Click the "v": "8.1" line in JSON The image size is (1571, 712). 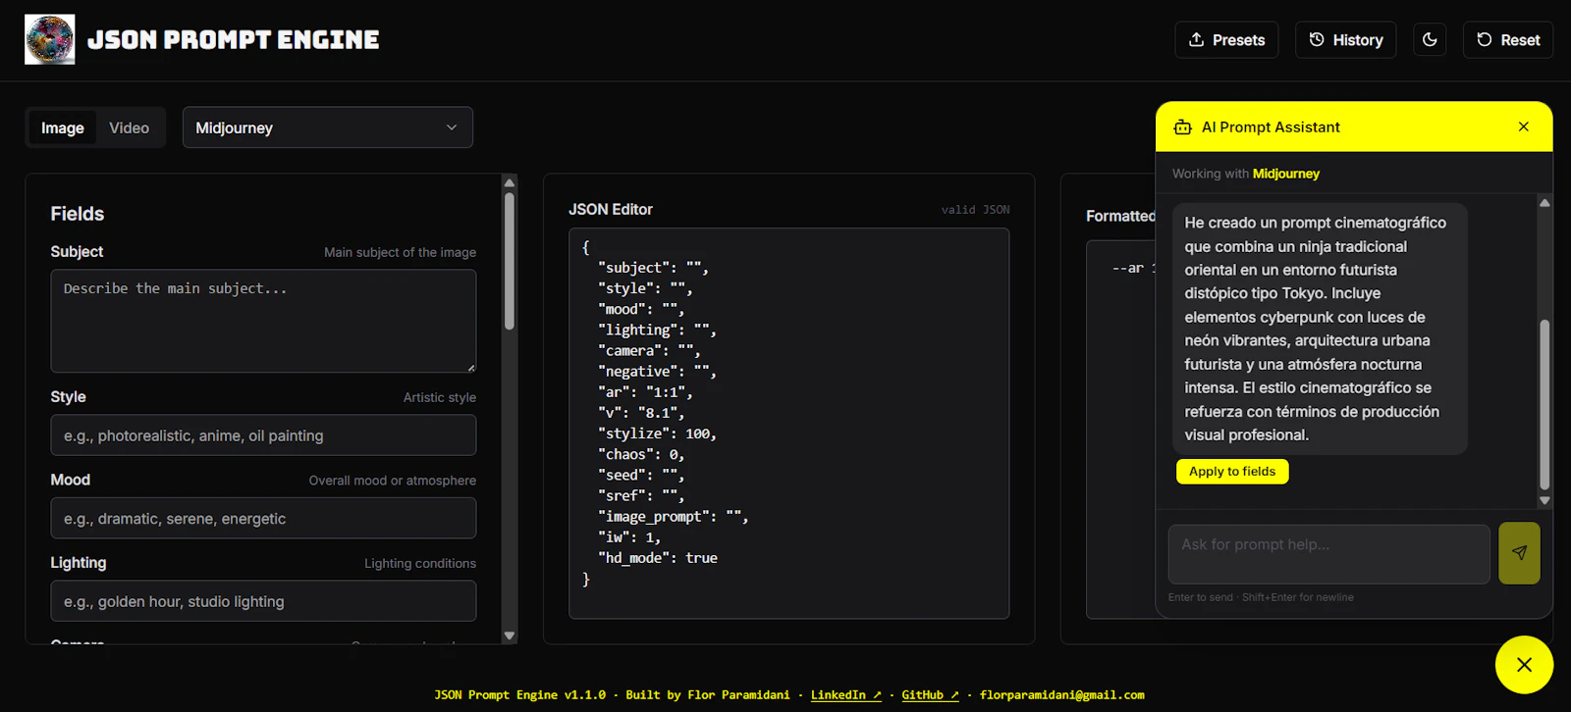pyautogui.click(x=641, y=413)
